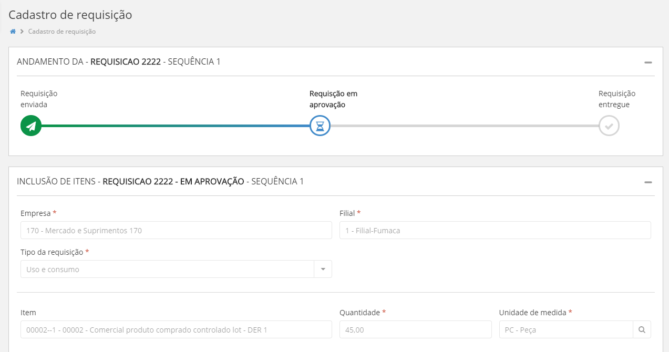Collapse the Andamento da Requisição panel

(x=648, y=62)
